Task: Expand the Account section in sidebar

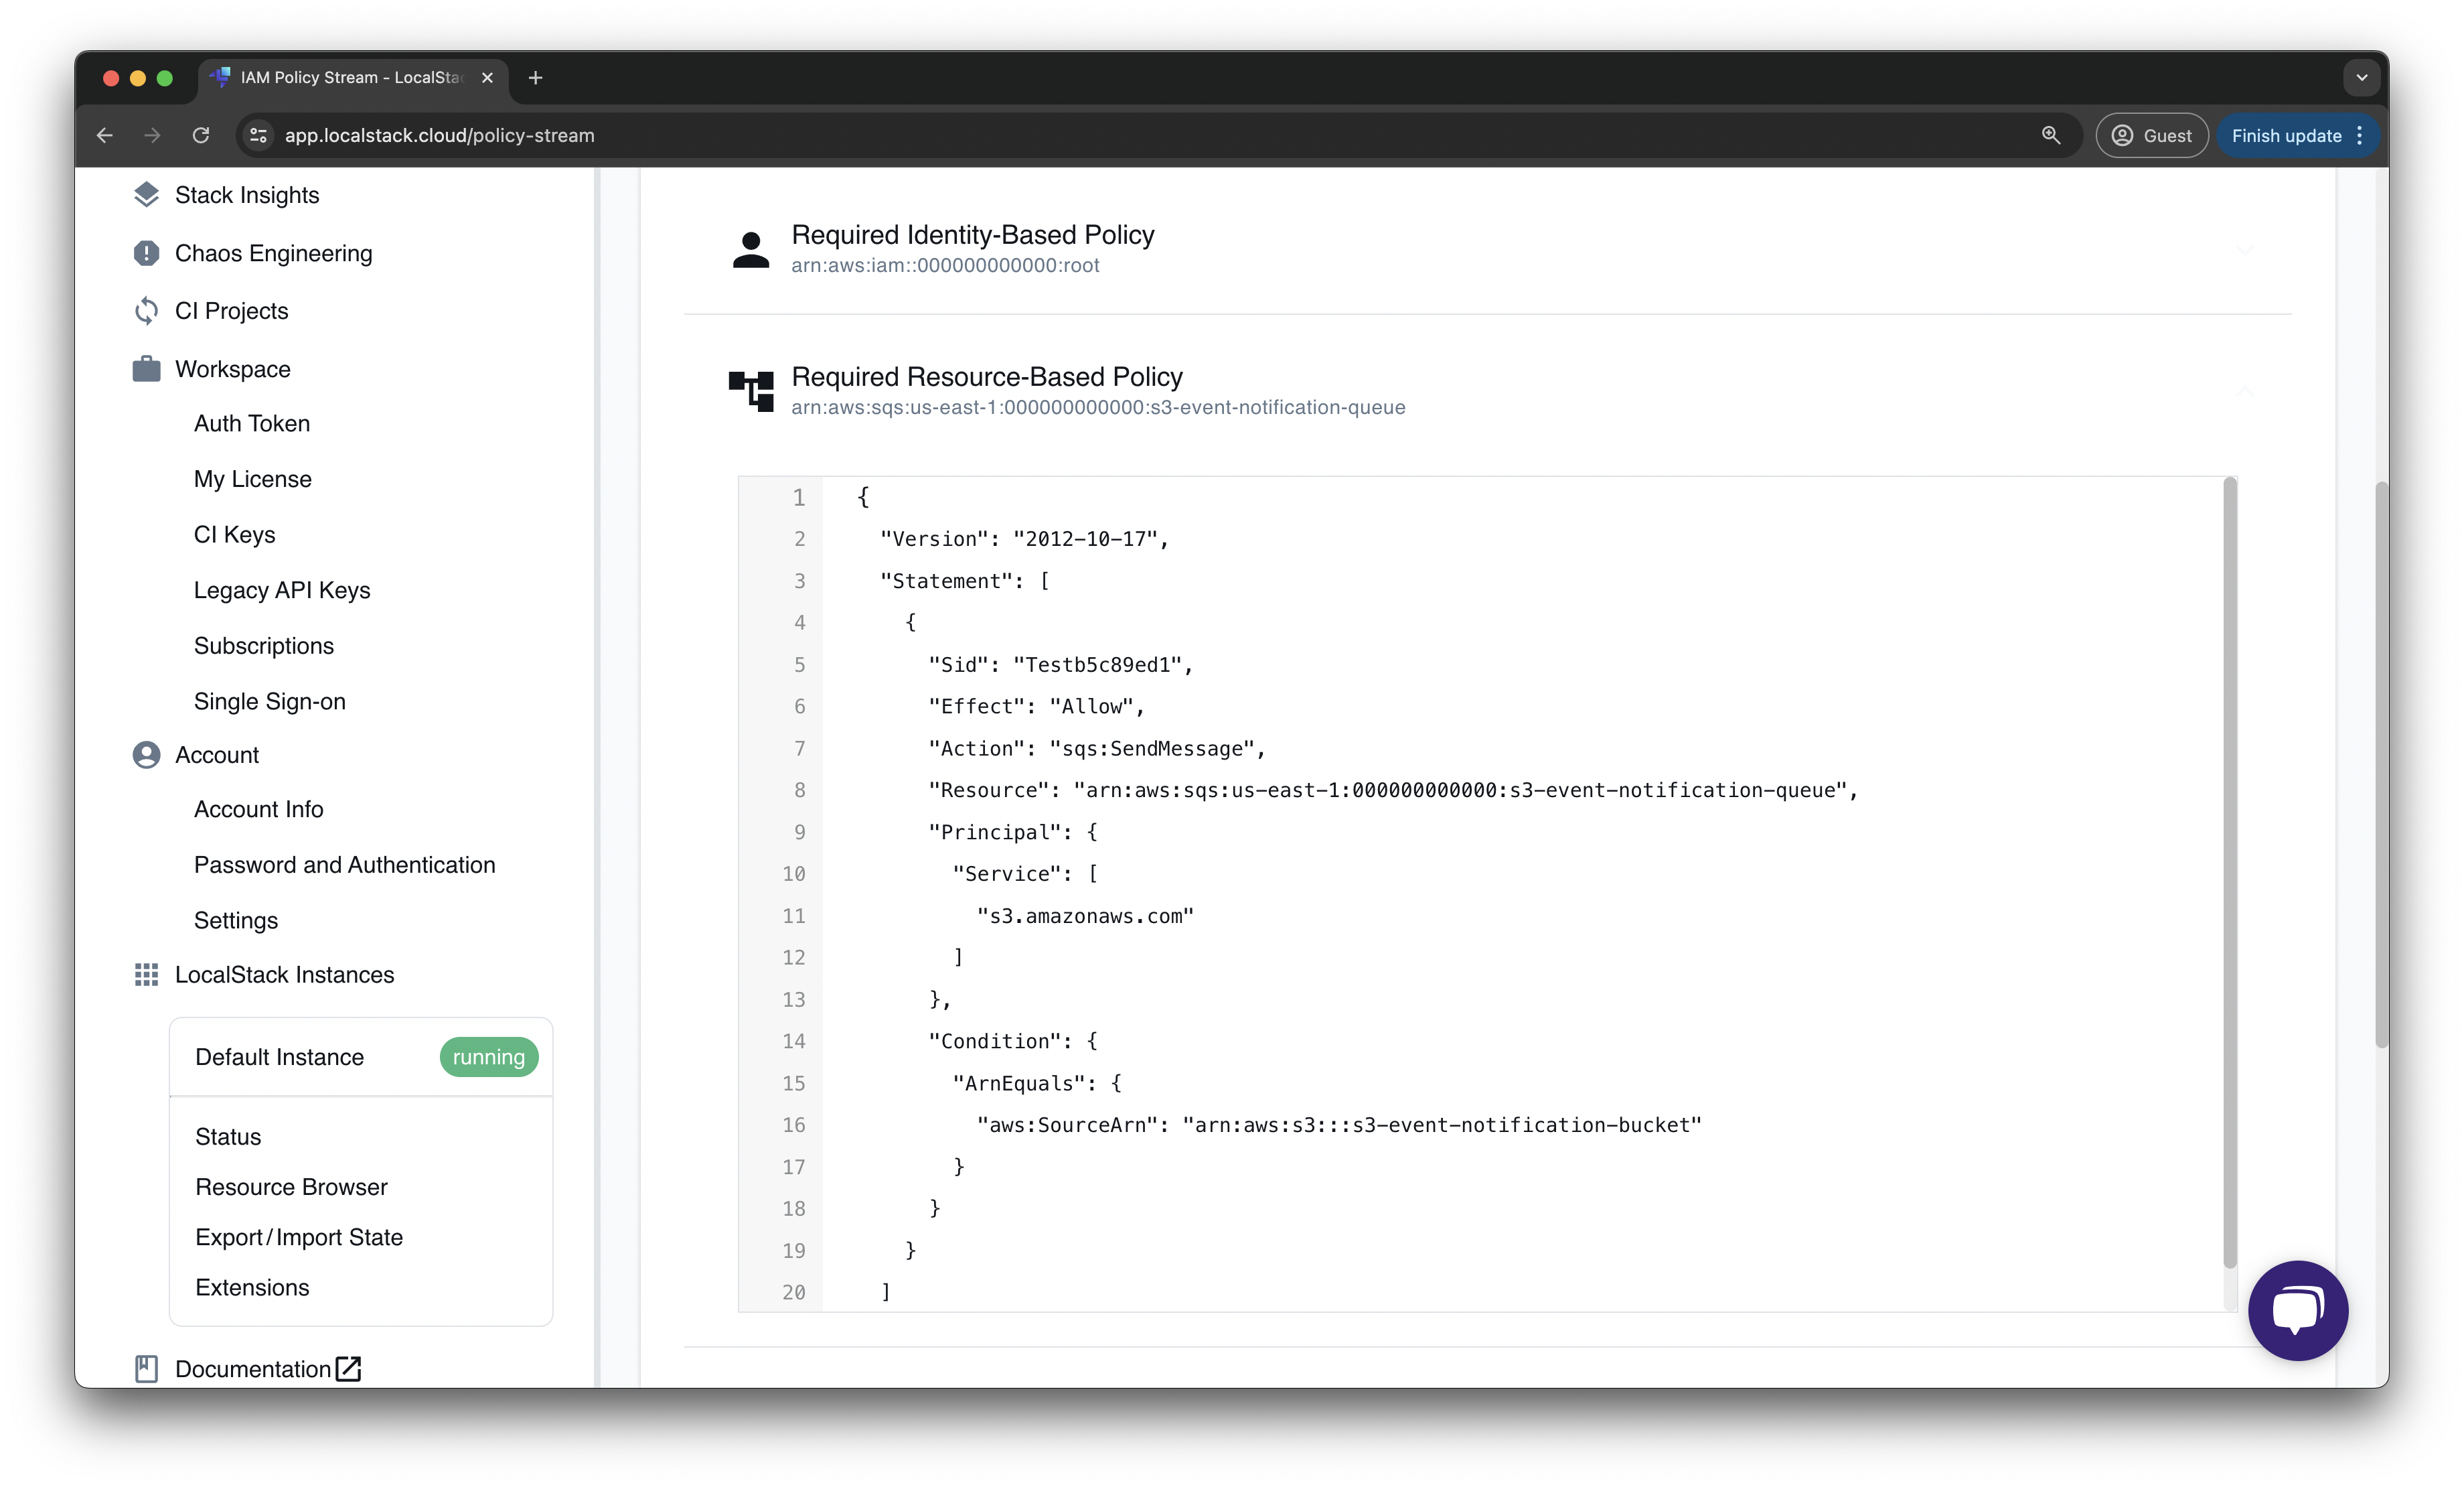Action: (x=216, y=753)
